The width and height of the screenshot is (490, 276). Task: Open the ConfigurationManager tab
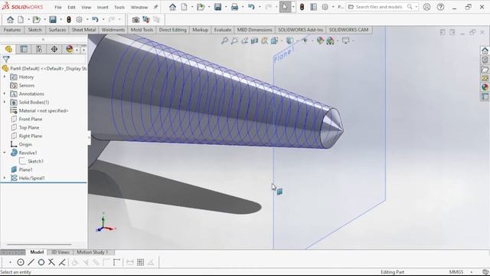[39, 49]
